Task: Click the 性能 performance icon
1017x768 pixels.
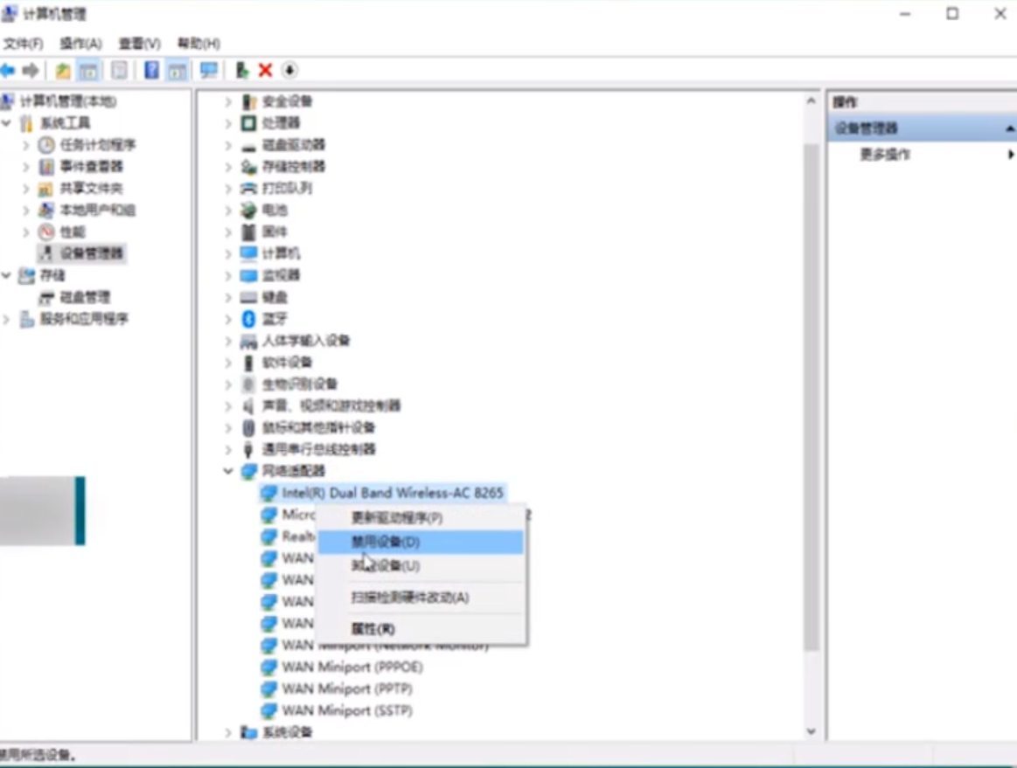Action: pyautogui.click(x=46, y=232)
